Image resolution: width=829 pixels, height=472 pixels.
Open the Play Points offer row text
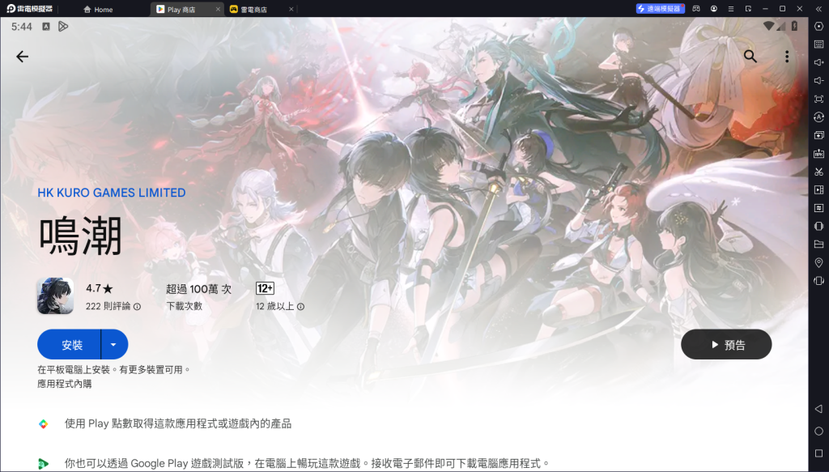click(x=177, y=424)
